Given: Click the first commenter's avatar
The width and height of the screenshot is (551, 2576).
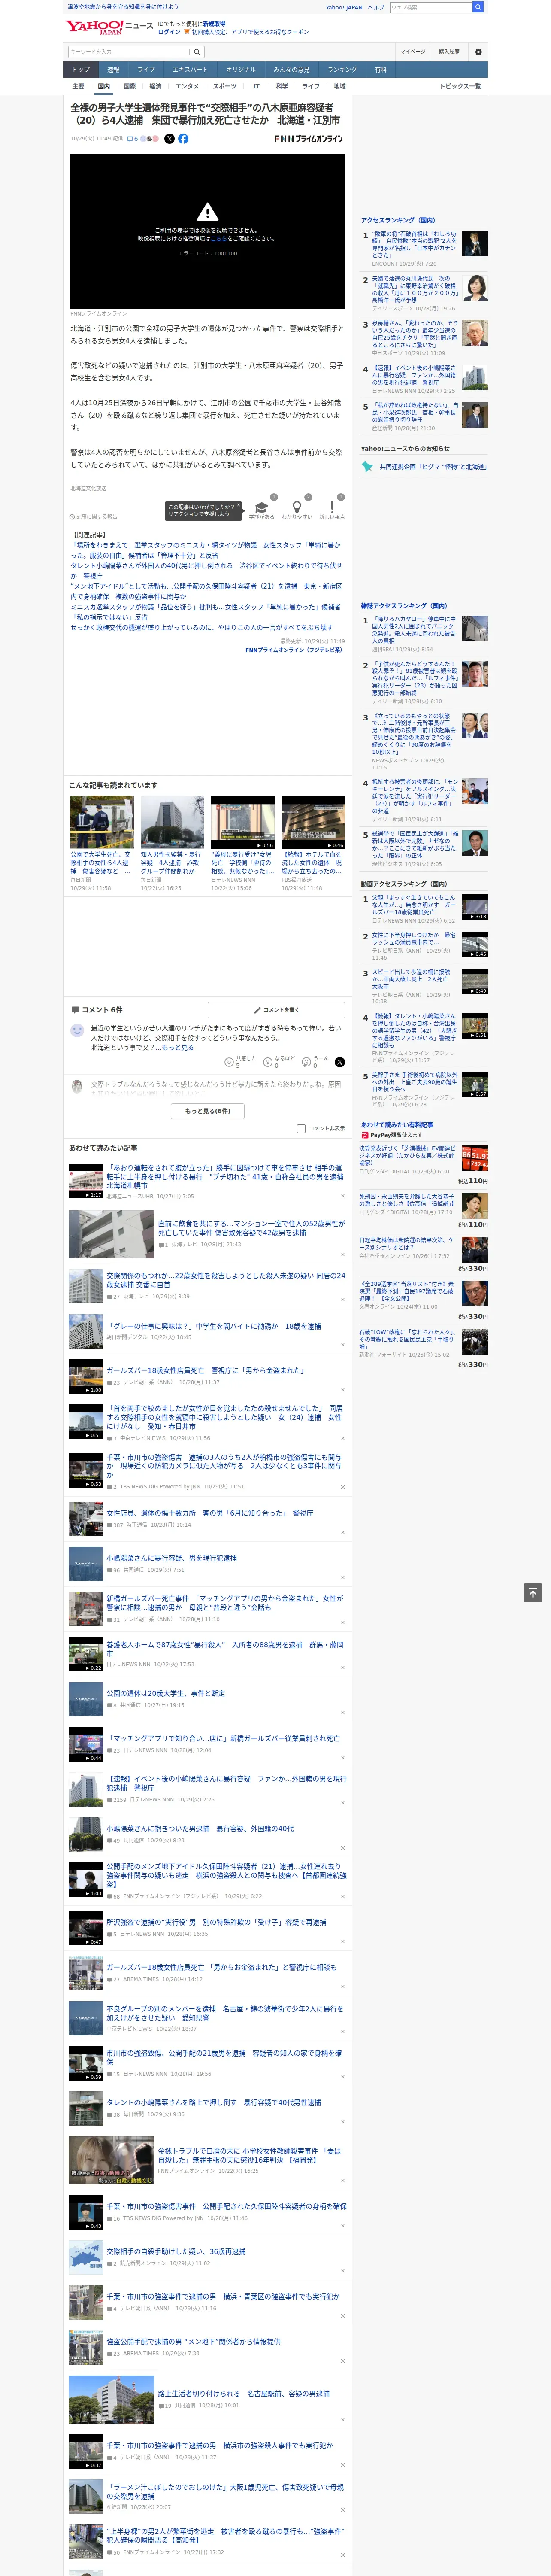Looking at the screenshot, I should [x=77, y=1030].
